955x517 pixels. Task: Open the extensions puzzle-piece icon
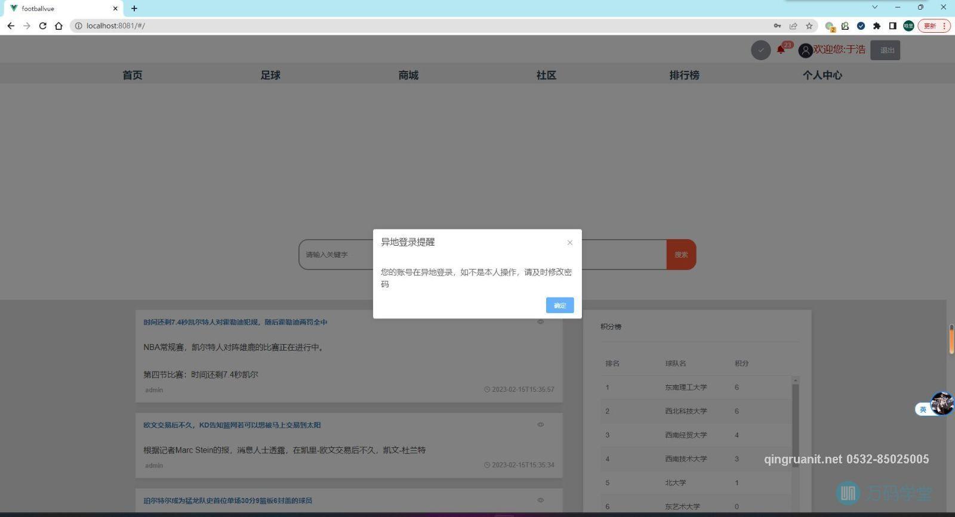(877, 26)
